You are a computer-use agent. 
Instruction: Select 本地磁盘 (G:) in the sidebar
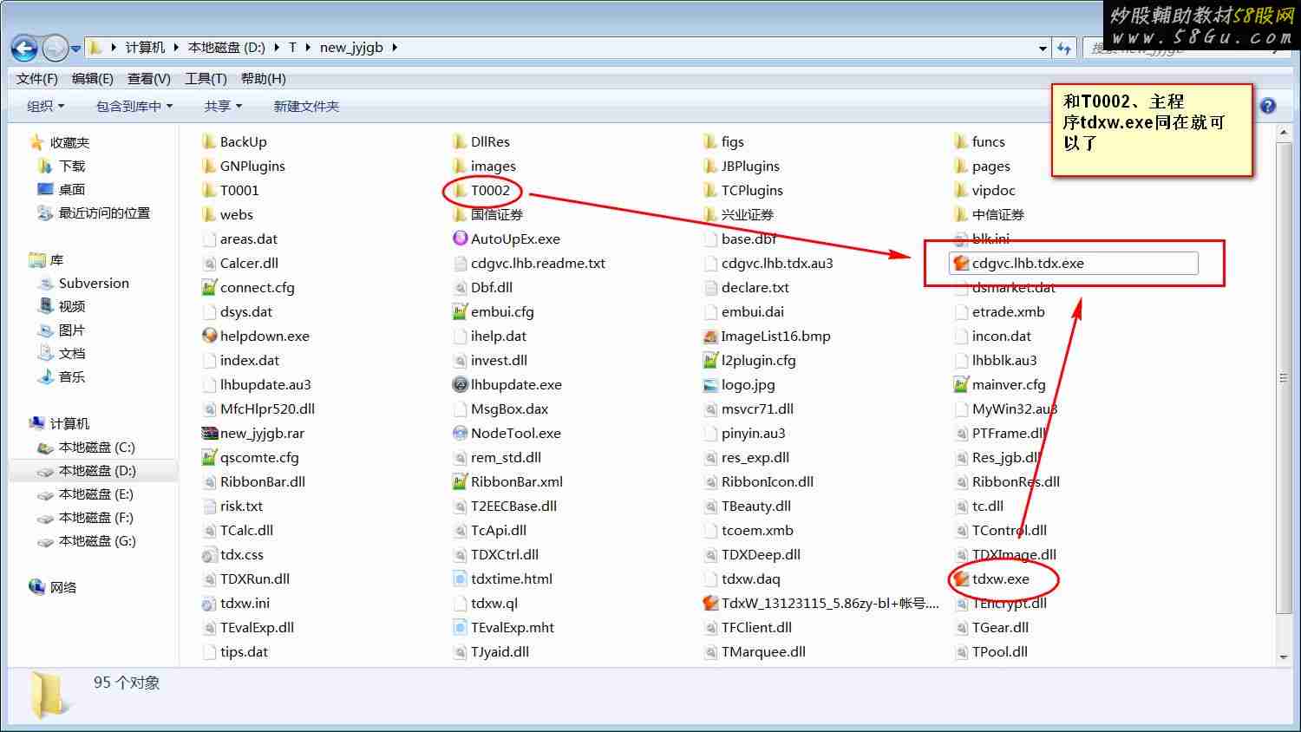click(96, 541)
